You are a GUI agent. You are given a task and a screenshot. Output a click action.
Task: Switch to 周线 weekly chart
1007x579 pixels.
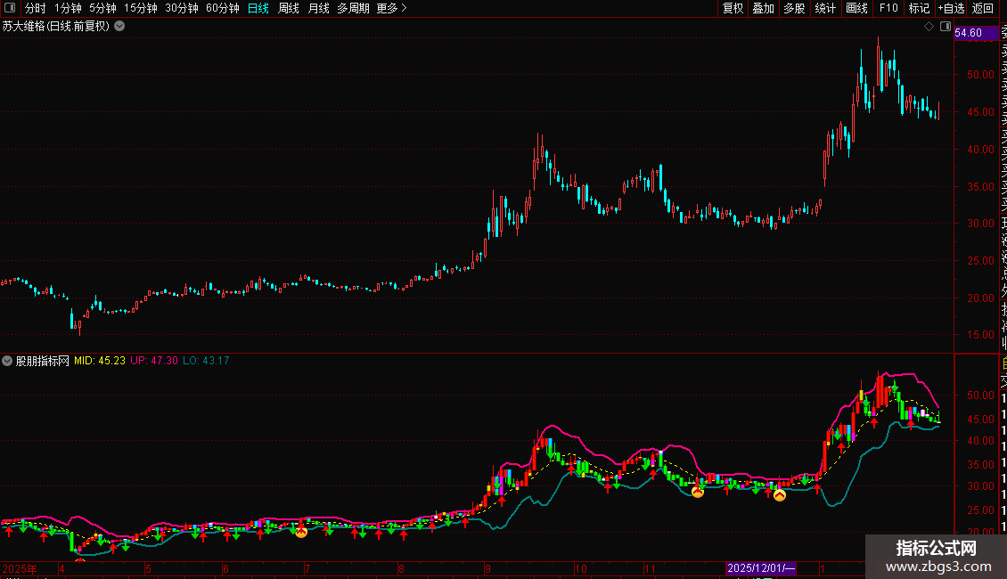(x=289, y=8)
